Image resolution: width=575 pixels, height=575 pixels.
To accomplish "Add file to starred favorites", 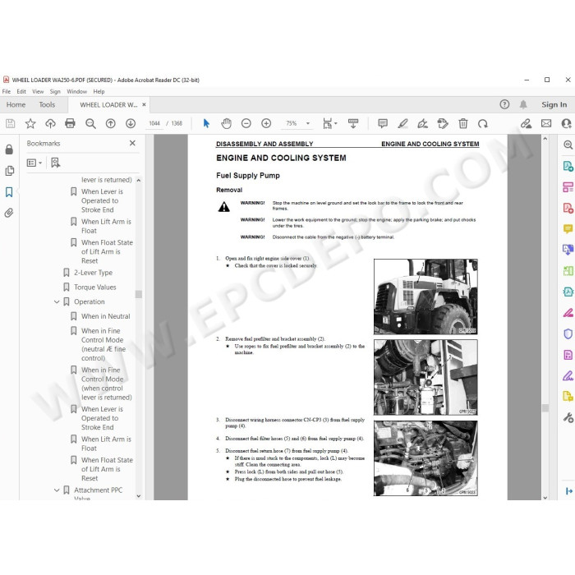I will [30, 123].
